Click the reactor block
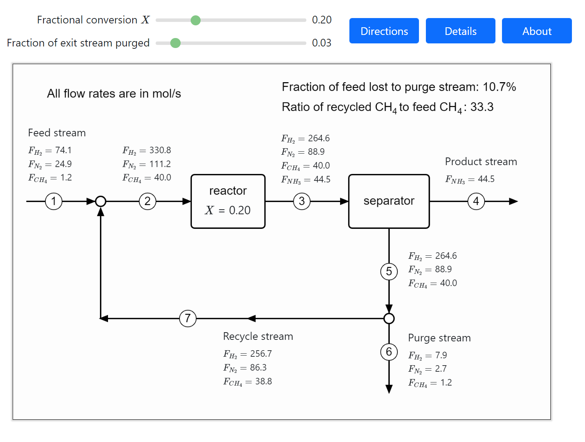Viewport: 585px width, 442px height. point(228,201)
